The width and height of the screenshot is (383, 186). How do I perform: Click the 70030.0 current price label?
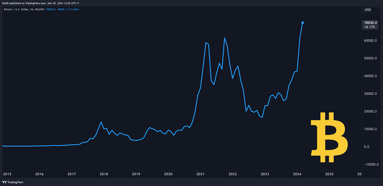pyautogui.click(x=371, y=23)
